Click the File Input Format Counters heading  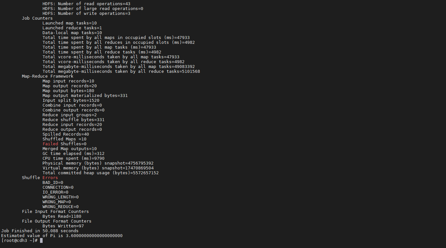pyautogui.click(x=55, y=212)
